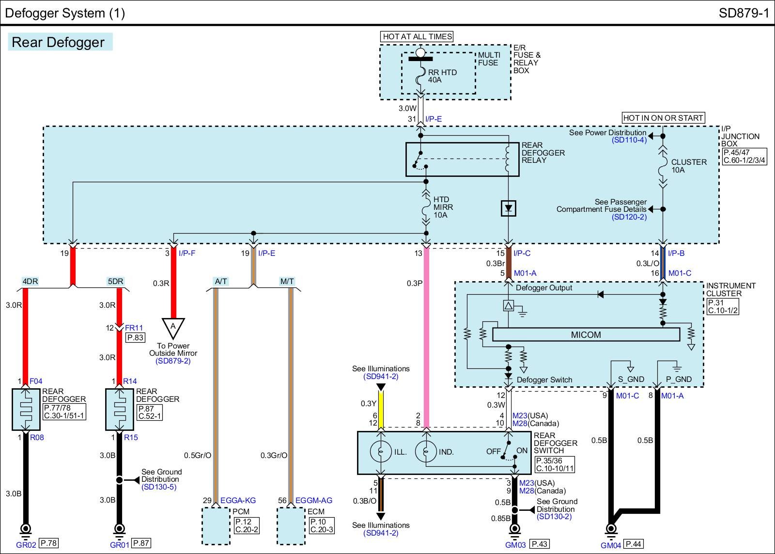
Task: Click the 4DR rear defogger heater element
Action: 26,410
